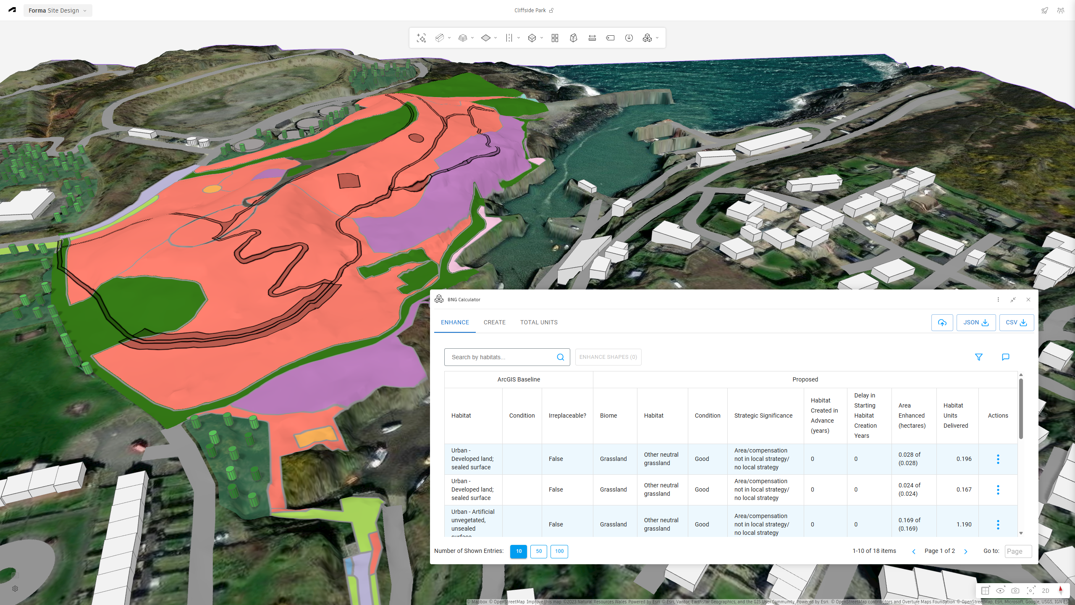Toggle the eye visibility options

1000,591
